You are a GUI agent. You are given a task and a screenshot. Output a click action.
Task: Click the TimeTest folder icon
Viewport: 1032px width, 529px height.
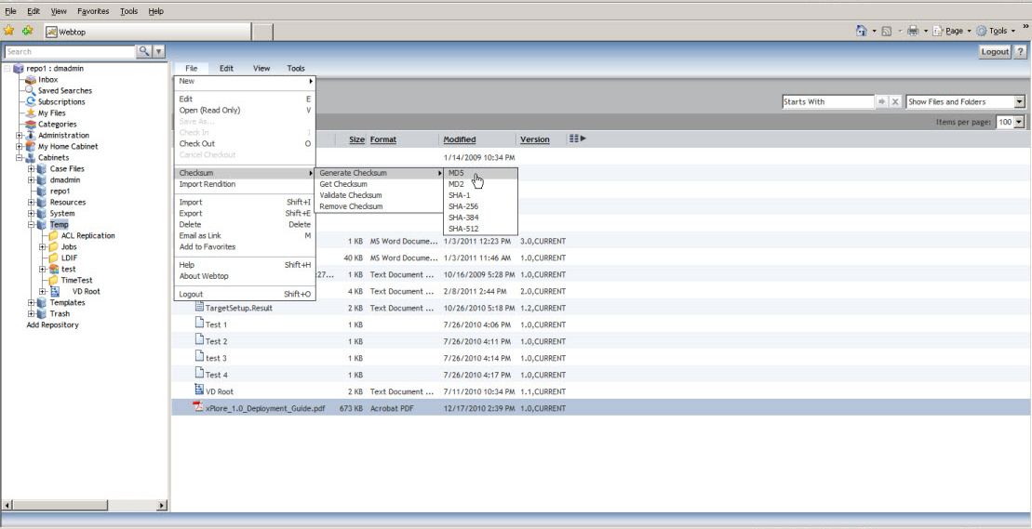54,281
